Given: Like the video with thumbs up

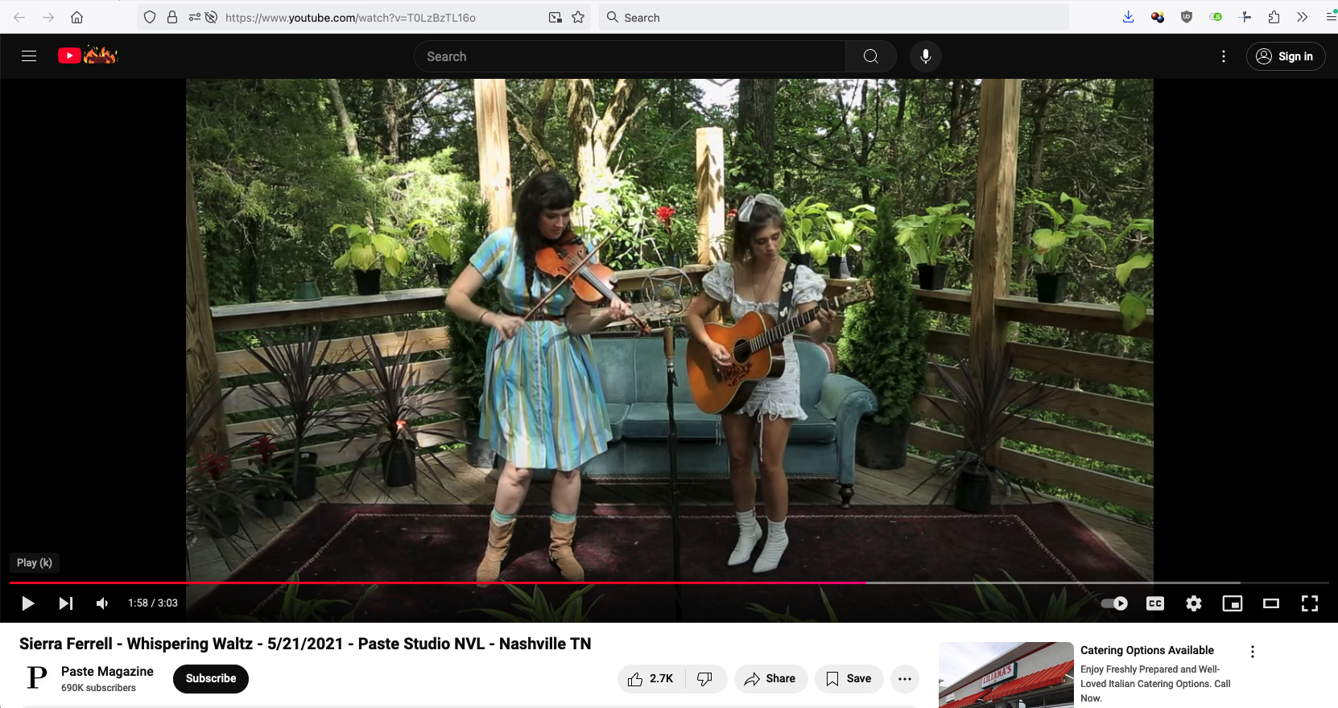Looking at the screenshot, I should [651, 679].
